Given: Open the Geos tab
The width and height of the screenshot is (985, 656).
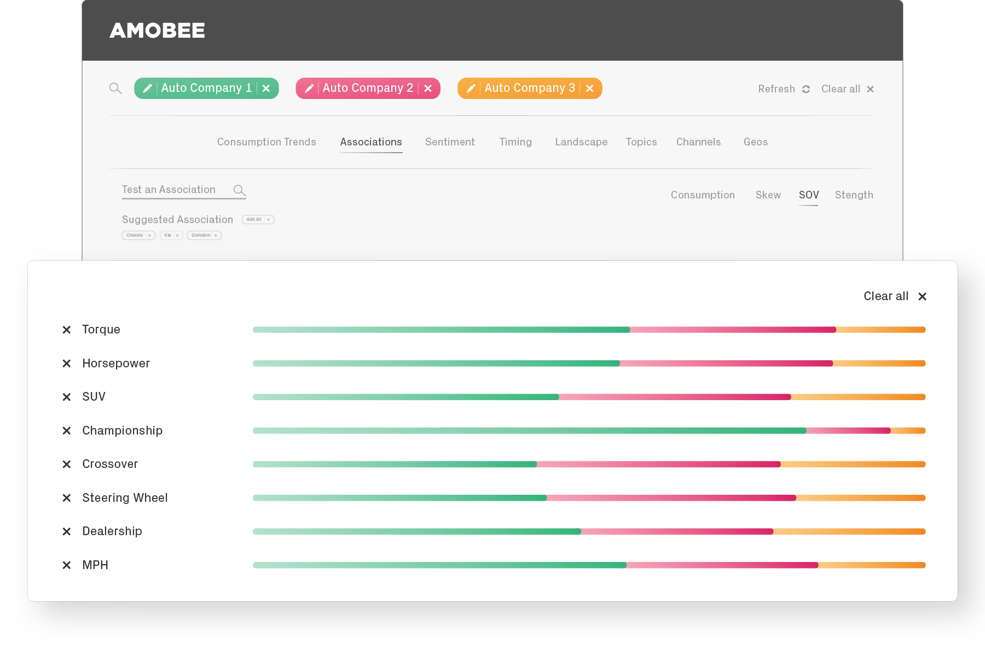Looking at the screenshot, I should pos(756,142).
